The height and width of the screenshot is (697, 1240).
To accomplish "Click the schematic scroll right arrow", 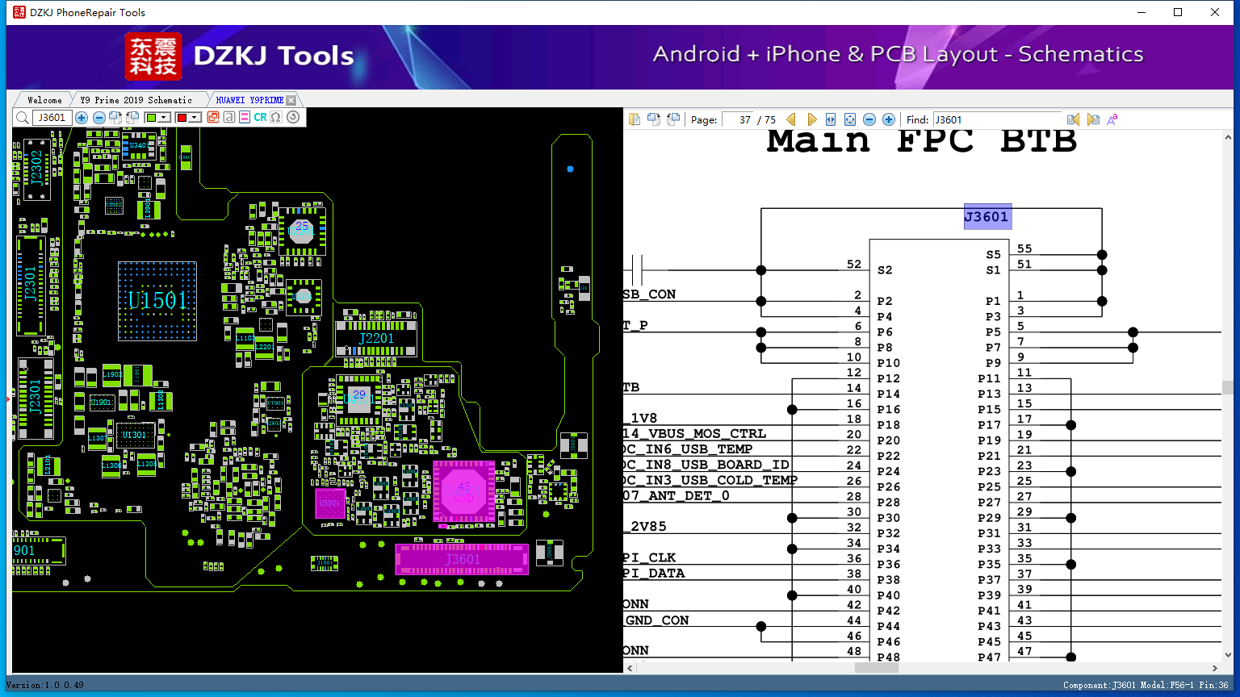I will point(1215,668).
